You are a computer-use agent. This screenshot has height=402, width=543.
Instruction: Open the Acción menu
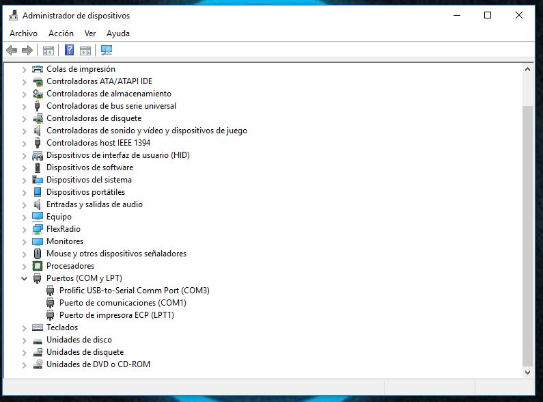click(x=61, y=33)
